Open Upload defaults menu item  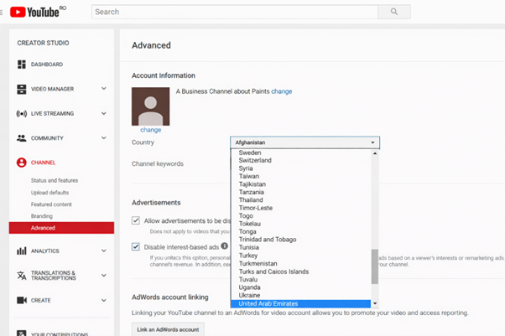50,193
